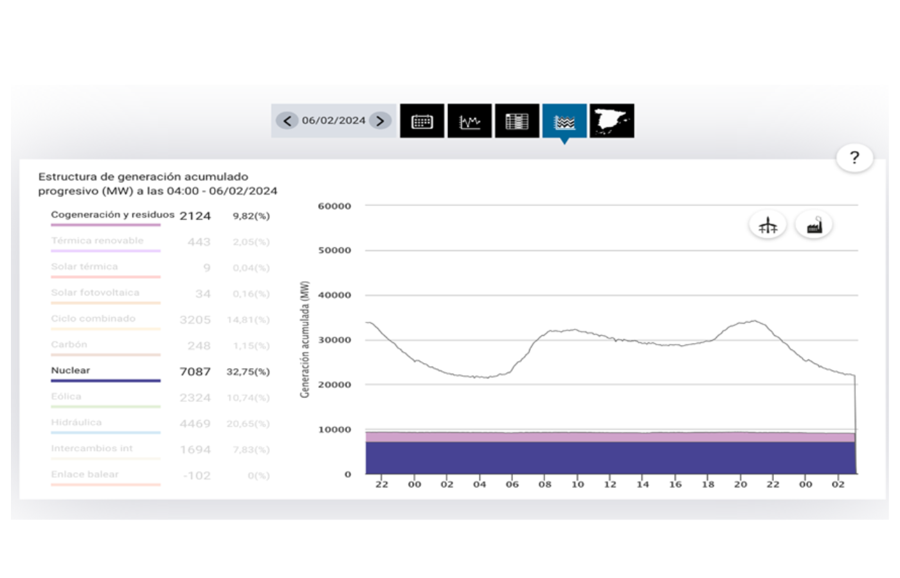Viewport: 900px width, 578px height.
Task: Click the 60000 y-axis label
Action: pos(334,206)
